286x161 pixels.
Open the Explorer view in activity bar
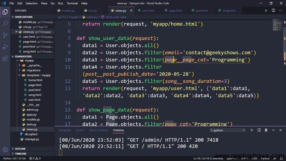5,12
